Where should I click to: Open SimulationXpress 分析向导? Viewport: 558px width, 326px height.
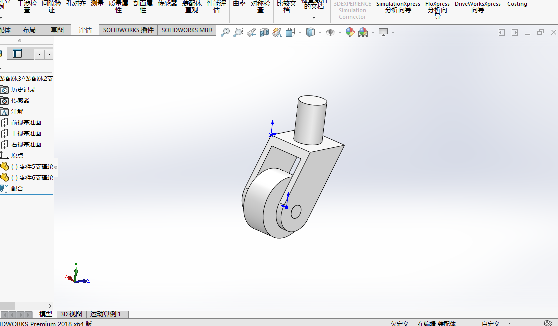[x=398, y=7]
